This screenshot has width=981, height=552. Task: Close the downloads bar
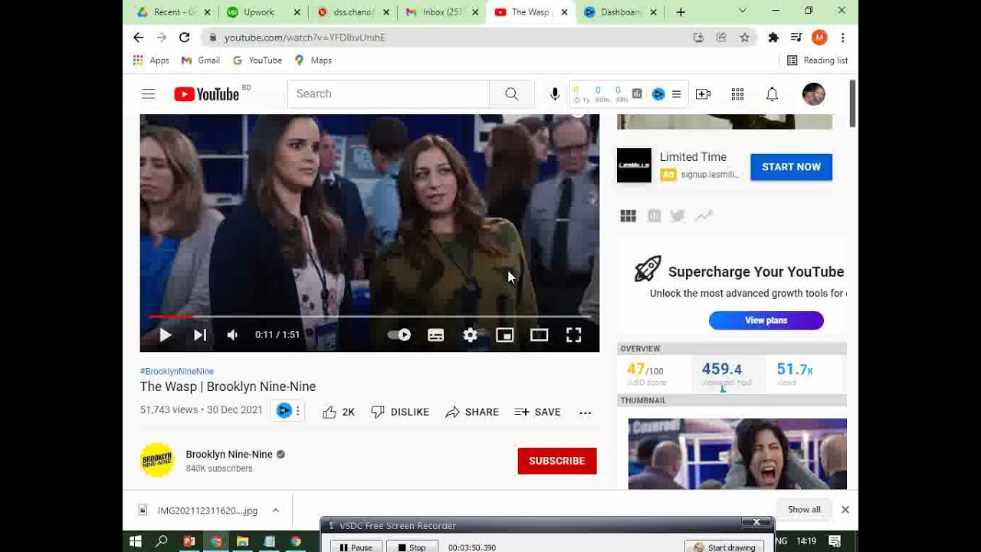[x=845, y=509]
